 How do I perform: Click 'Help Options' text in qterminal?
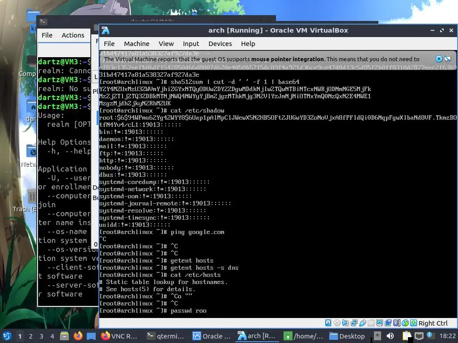(64, 142)
